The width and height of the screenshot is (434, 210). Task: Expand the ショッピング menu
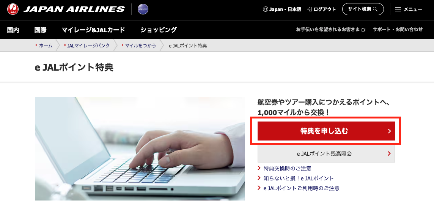click(159, 30)
